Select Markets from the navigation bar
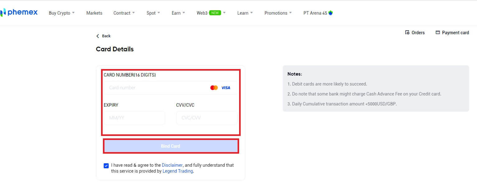477x186 pixels. pos(94,13)
